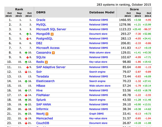Click the orange plus icon beside Neo4j

(47, 114)
